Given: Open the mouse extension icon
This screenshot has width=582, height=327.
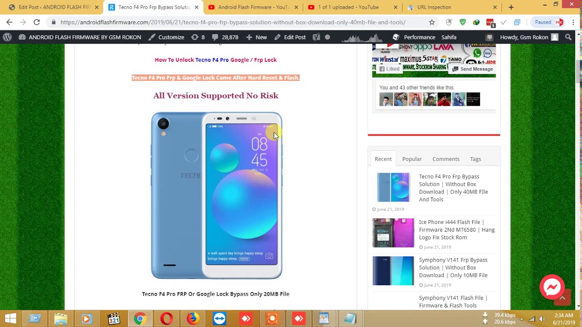Looking at the screenshot, I should pyautogui.click(x=449, y=22).
